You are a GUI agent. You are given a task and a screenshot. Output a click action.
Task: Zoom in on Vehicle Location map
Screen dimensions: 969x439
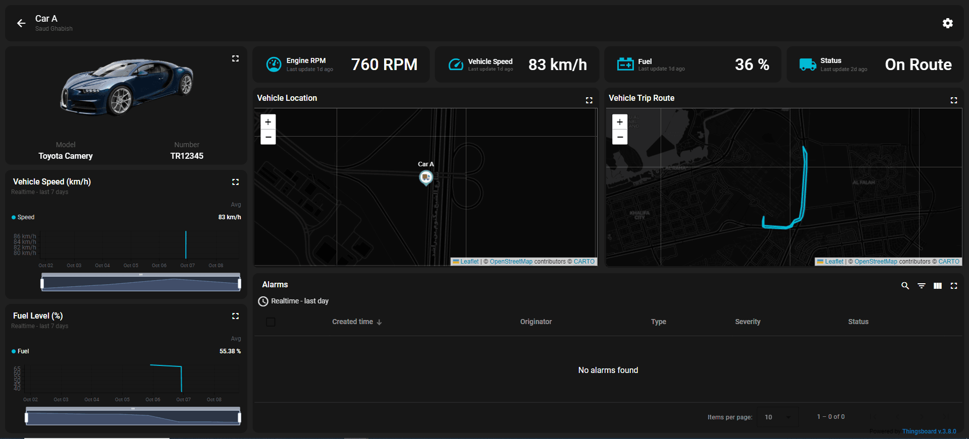click(x=268, y=122)
